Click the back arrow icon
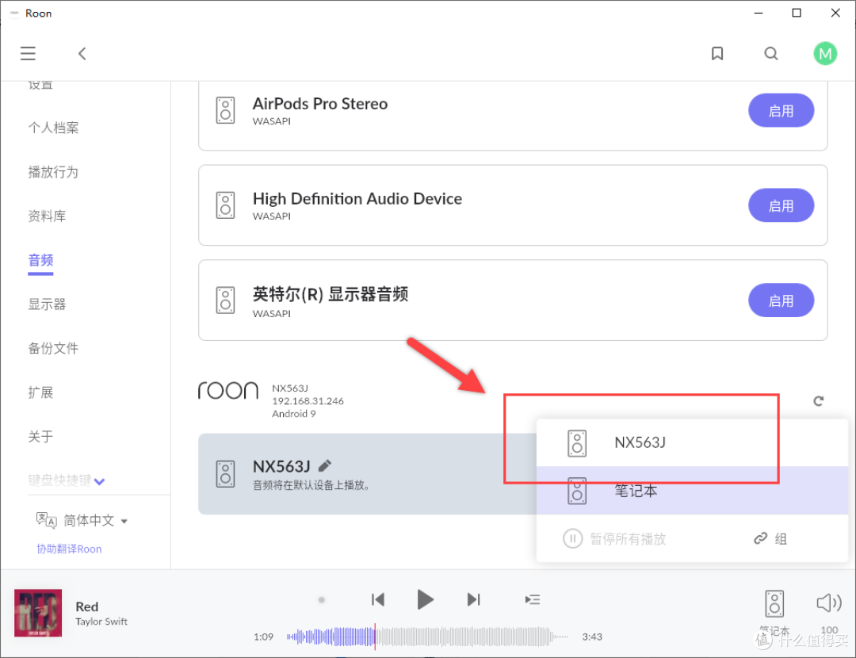The height and width of the screenshot is (658, 856). click(x=82, y=53)
